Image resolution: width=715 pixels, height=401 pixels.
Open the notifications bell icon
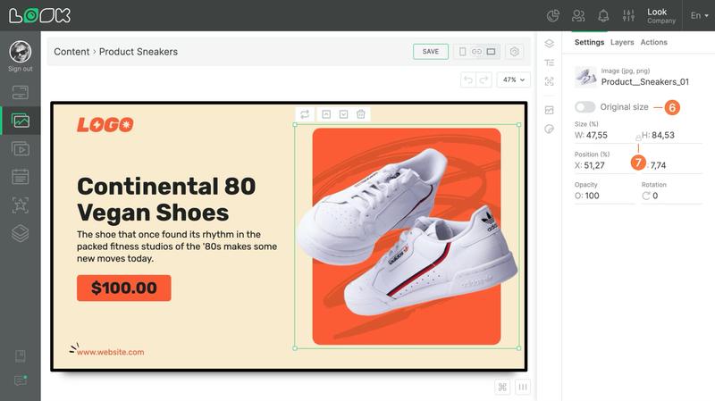603,16
